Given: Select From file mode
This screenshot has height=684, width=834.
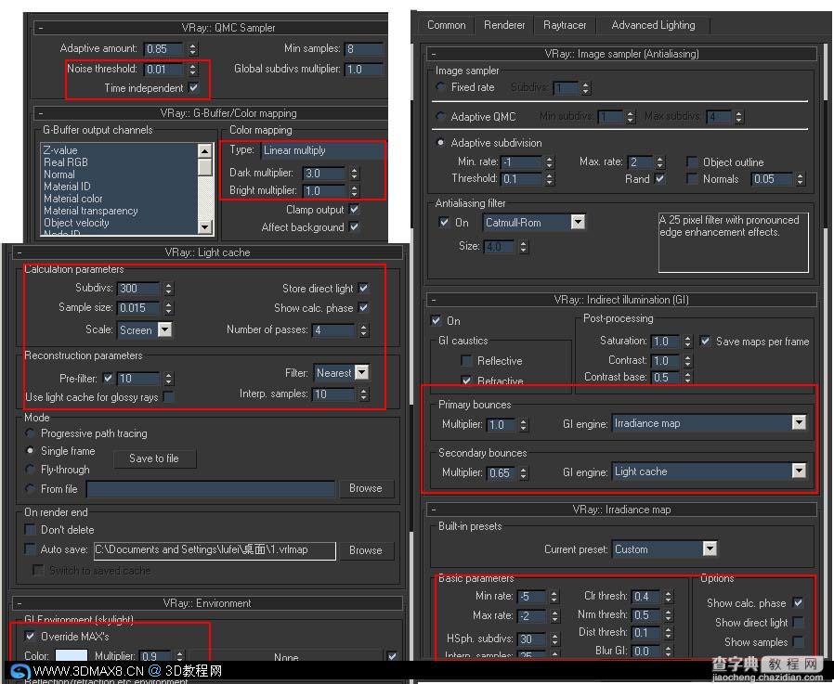Looking at the screenshot, I should pos(31,488).
